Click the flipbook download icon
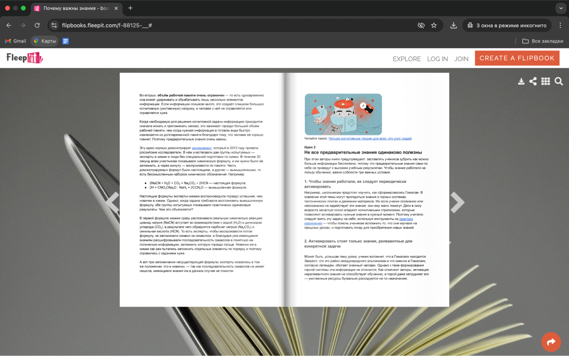 point(521,81)
